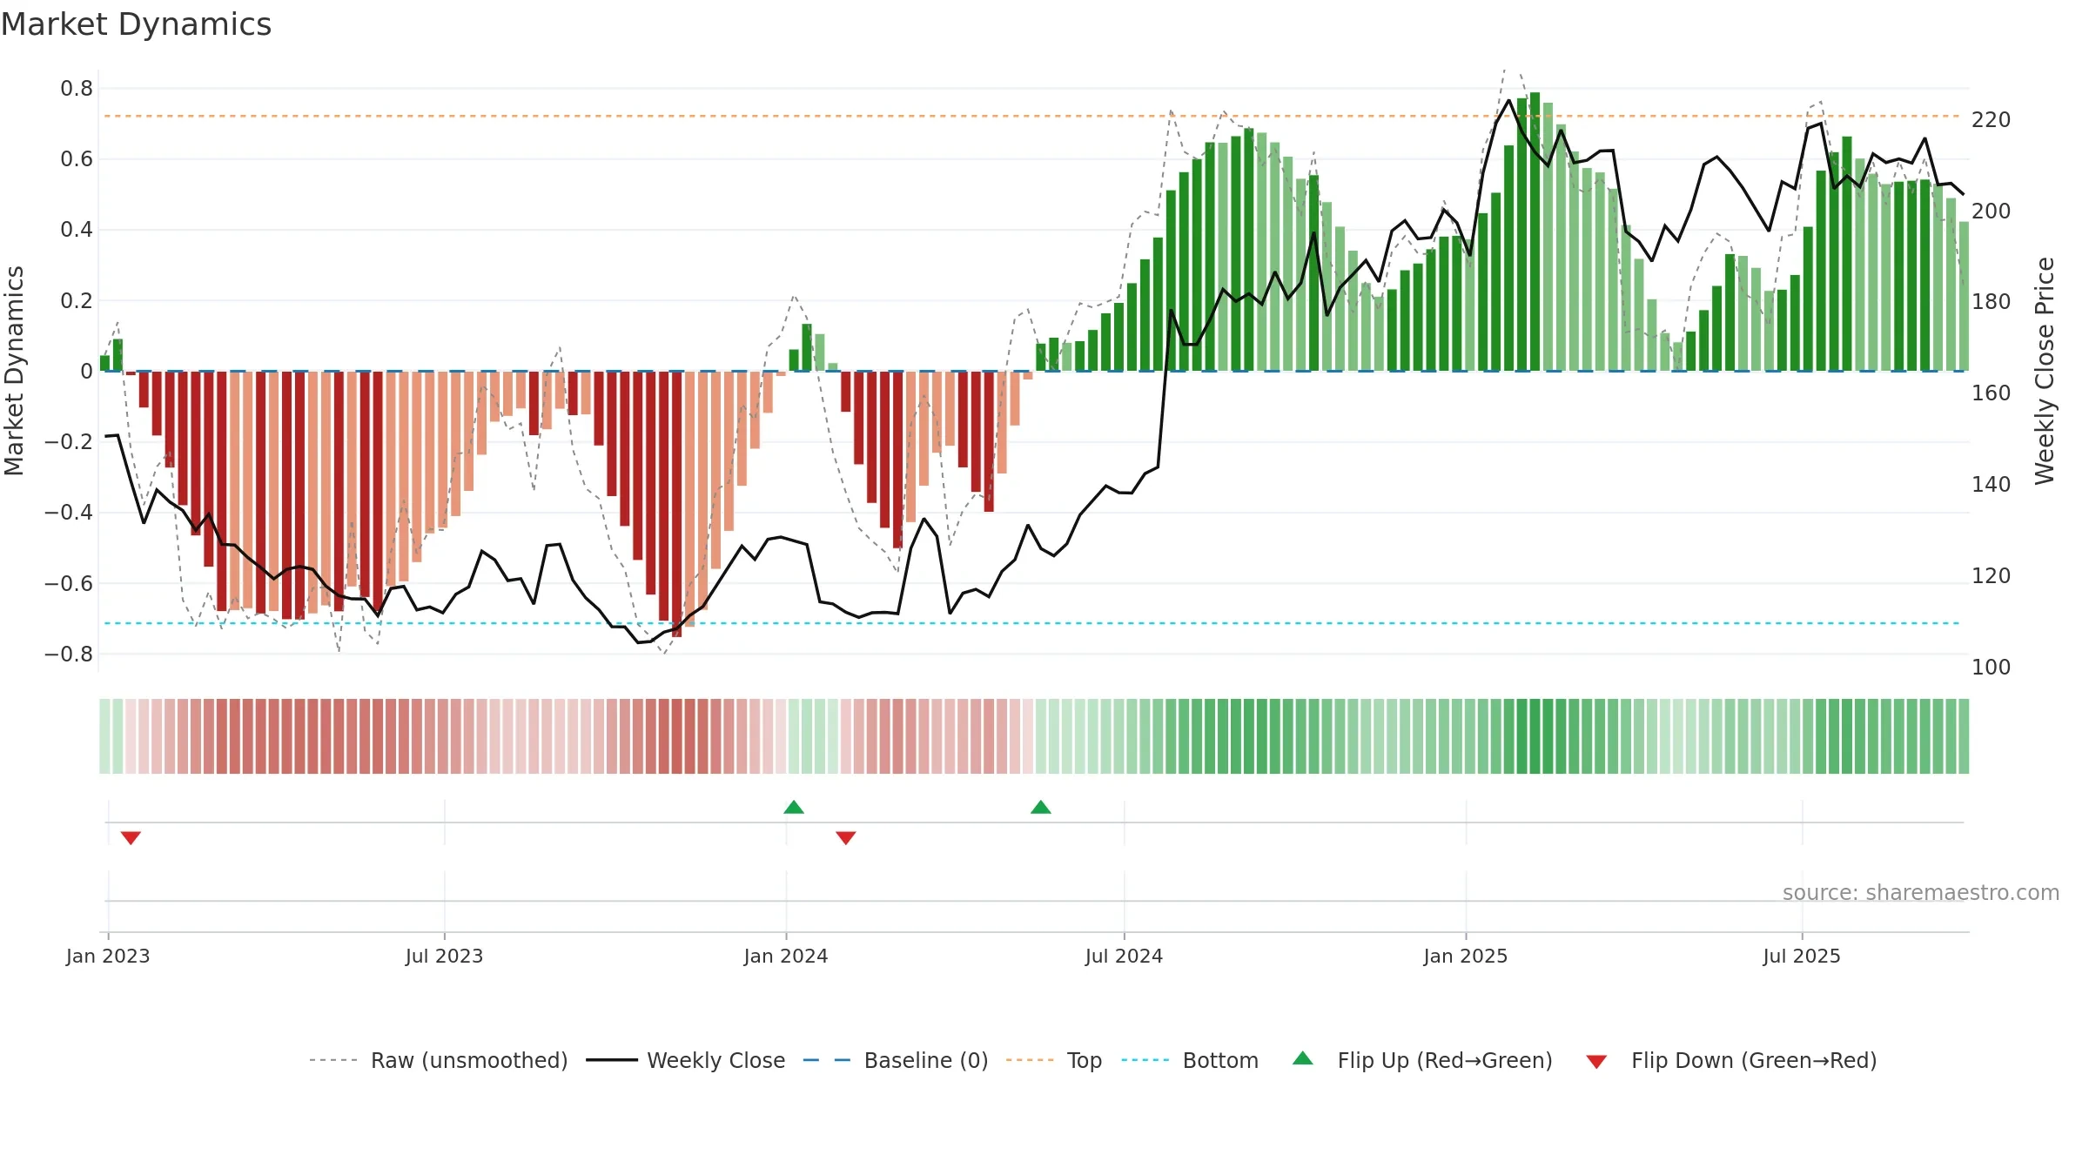
Task: Click the Jan 2025 x-axis label
Action: [x=1466, y=957]
